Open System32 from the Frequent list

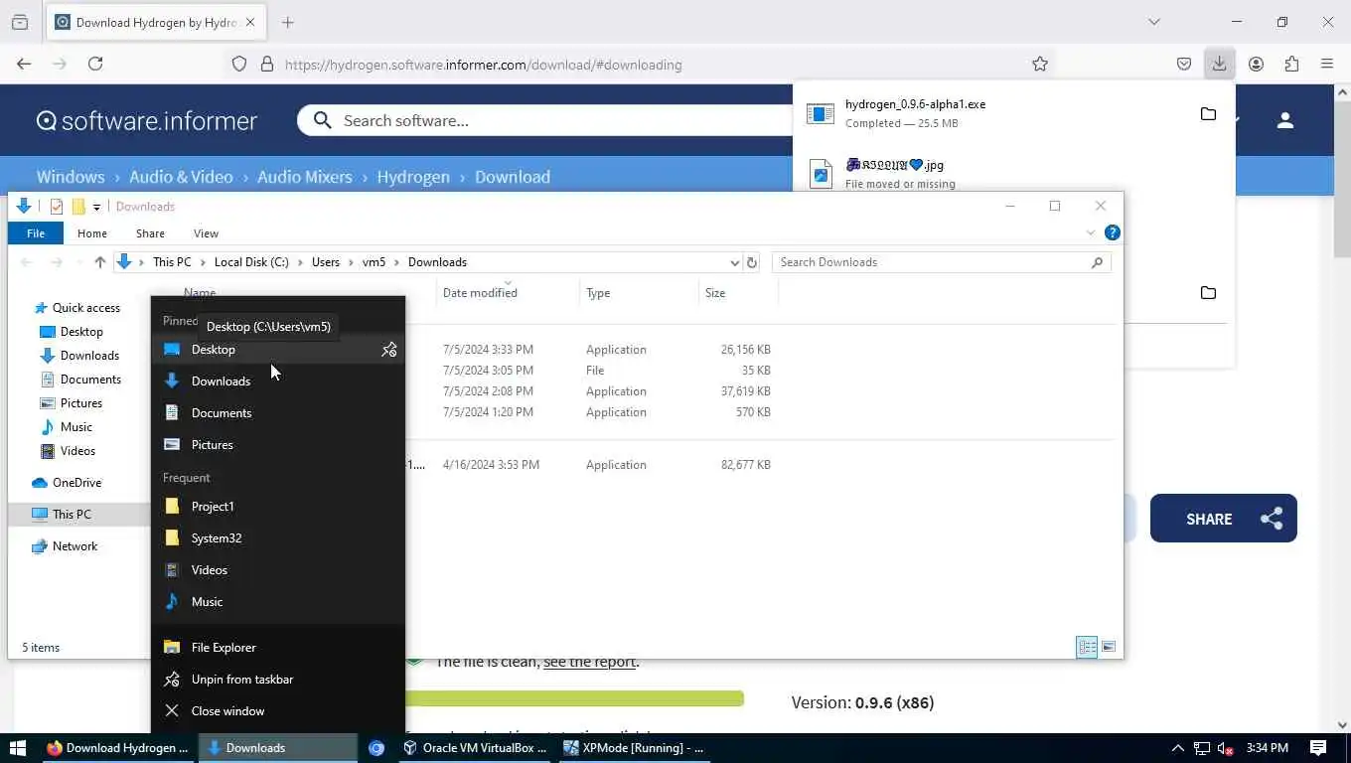click(x=278, y=538)
